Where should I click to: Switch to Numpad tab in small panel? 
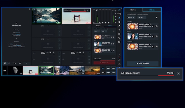[x=98, y=26]
